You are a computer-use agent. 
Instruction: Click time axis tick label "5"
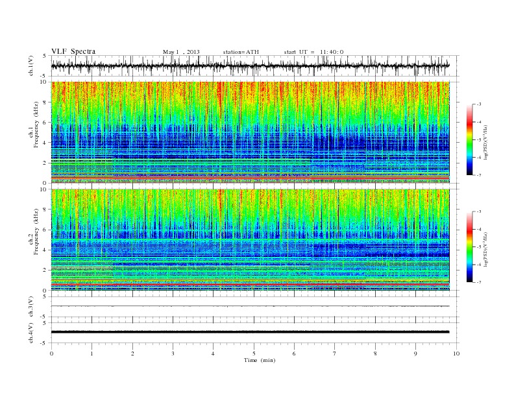[x=254, y=354]
